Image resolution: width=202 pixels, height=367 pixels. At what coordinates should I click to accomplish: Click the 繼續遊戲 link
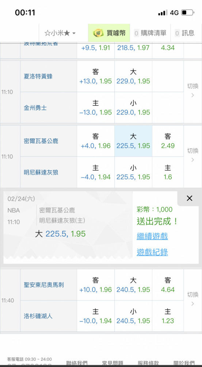152,236
